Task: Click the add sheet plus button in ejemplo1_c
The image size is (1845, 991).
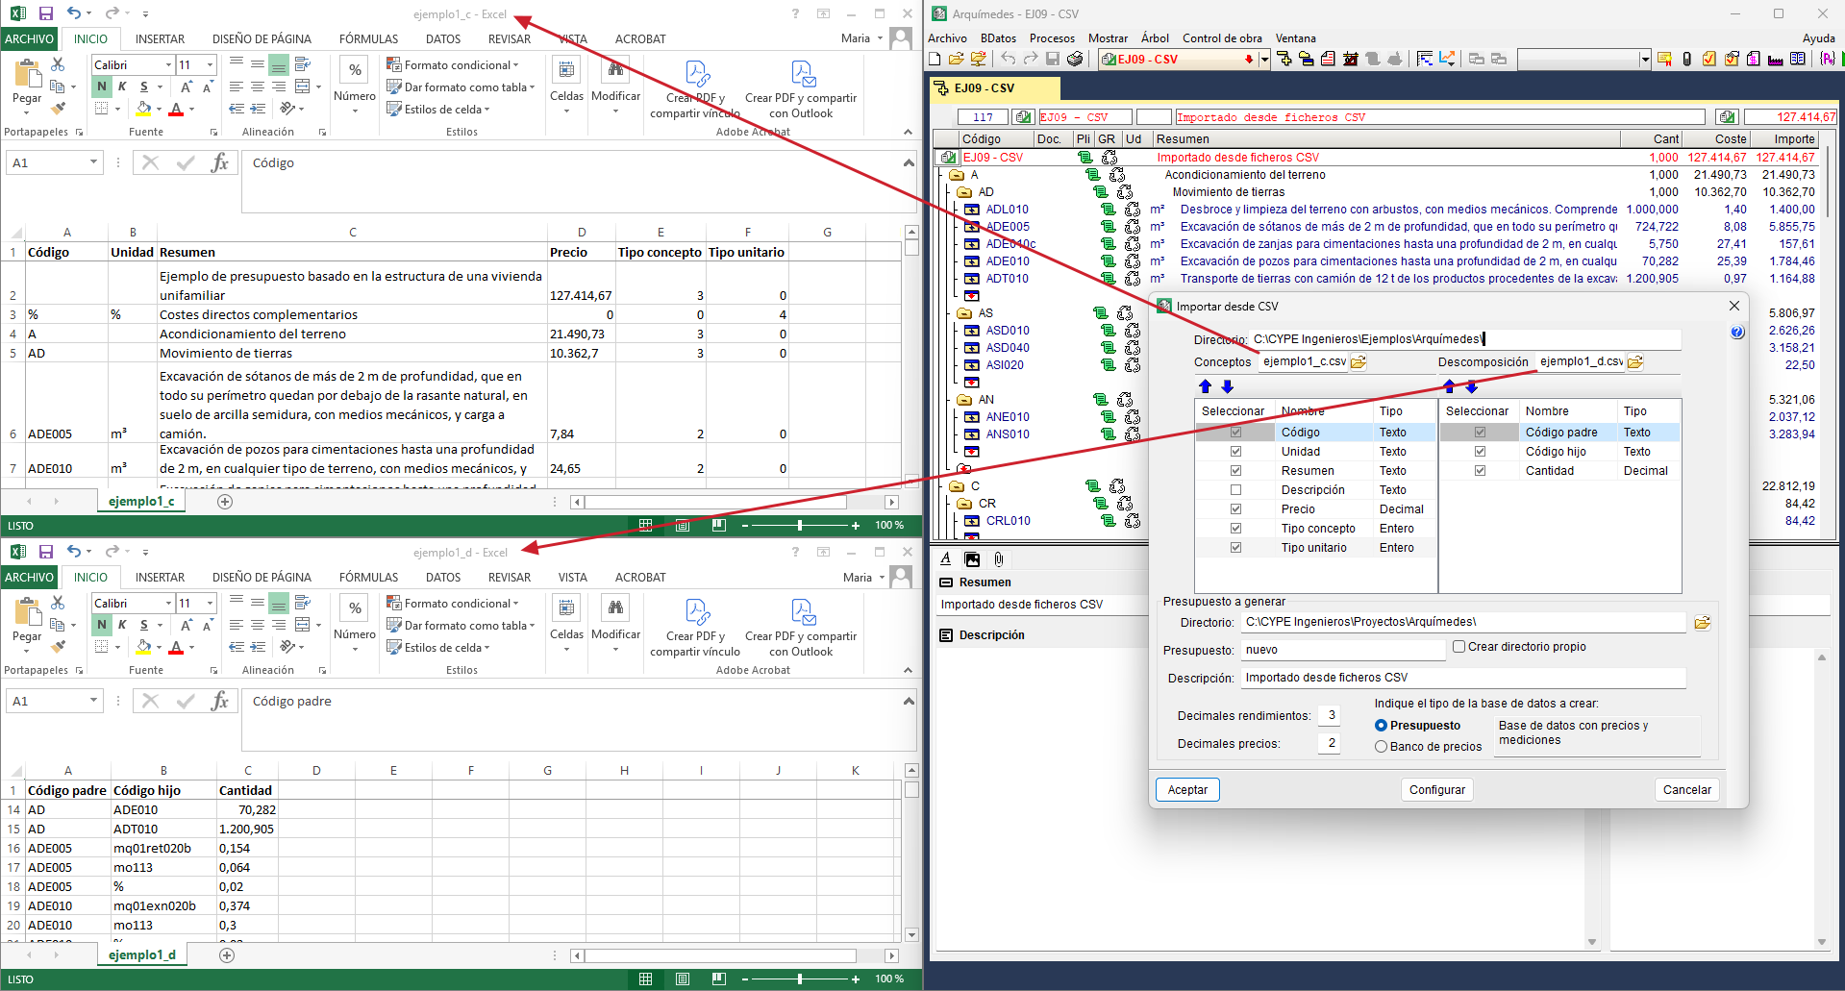Action: [225, 502]
